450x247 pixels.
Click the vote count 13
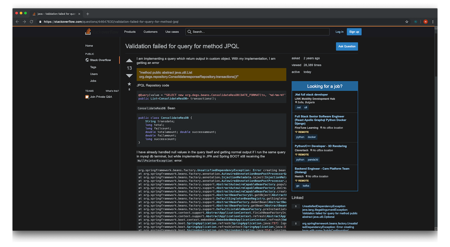pos(129,68)
